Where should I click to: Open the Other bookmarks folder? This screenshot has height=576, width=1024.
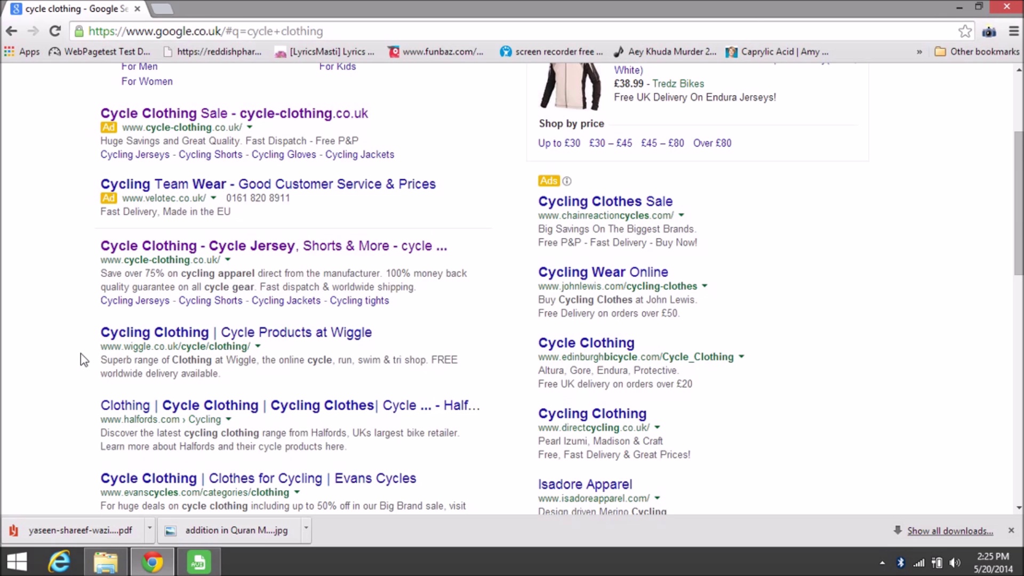[x=976, y=51]
